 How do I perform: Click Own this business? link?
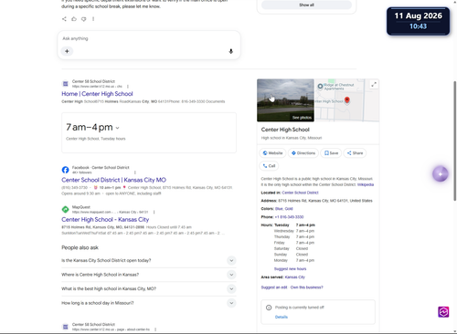tap(307, 287)
